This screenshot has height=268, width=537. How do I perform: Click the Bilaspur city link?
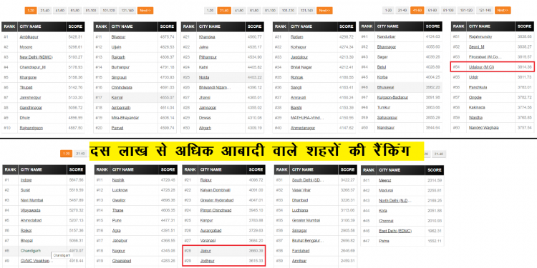(x=118, y=37)
